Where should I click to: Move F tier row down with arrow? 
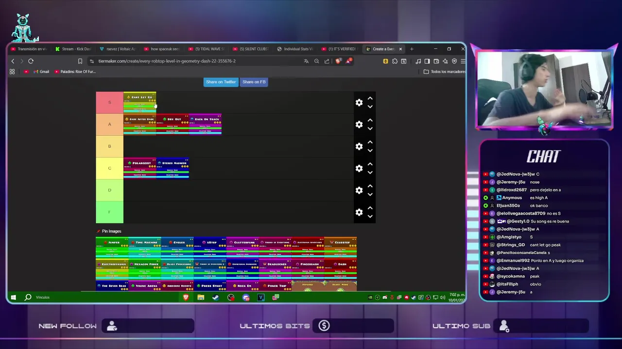coord(370,216)
